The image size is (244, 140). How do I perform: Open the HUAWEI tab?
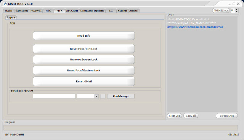tap(36, 11)
